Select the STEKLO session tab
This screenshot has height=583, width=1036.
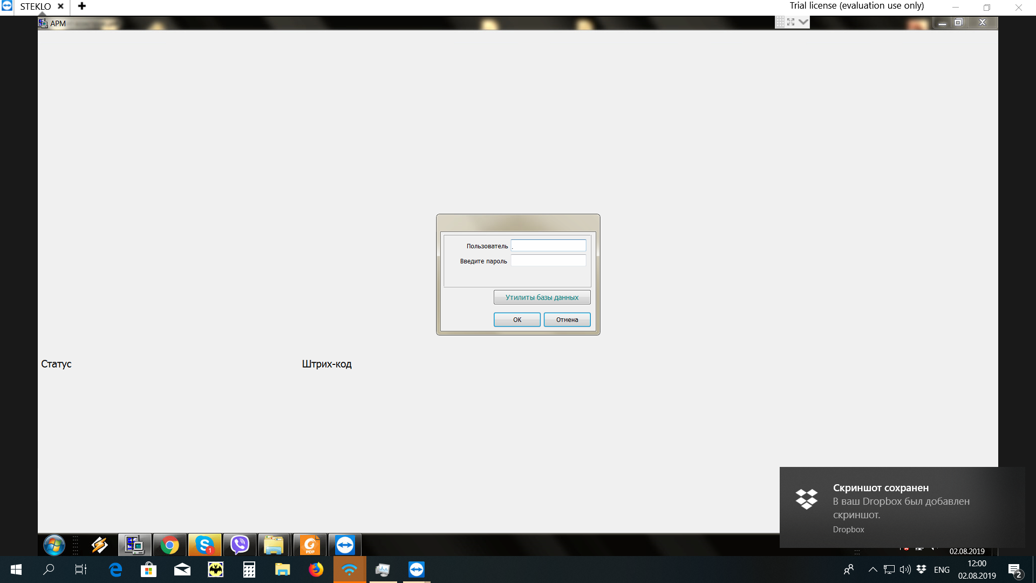pos(36,6)
